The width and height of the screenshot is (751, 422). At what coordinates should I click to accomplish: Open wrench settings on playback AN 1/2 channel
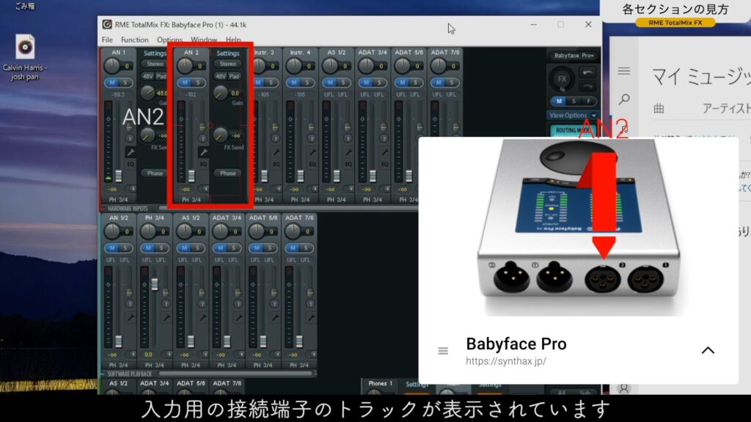point(131,317)
